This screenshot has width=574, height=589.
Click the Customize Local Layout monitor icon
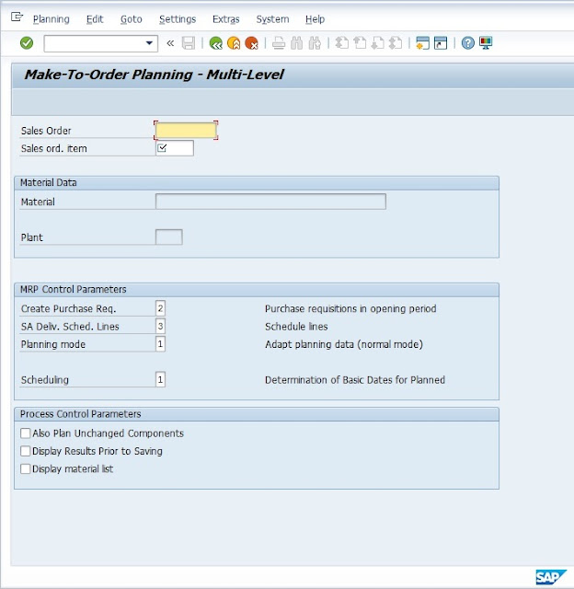486,43
